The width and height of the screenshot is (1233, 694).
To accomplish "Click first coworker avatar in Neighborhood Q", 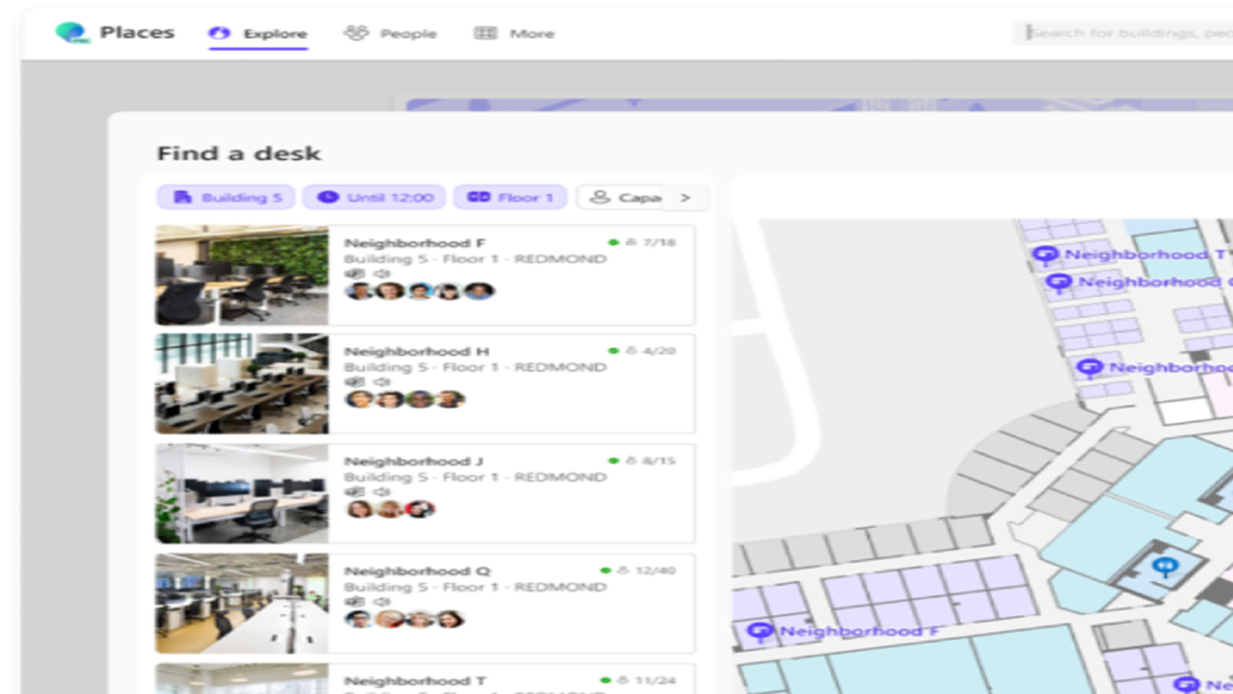I will point(359,618).
